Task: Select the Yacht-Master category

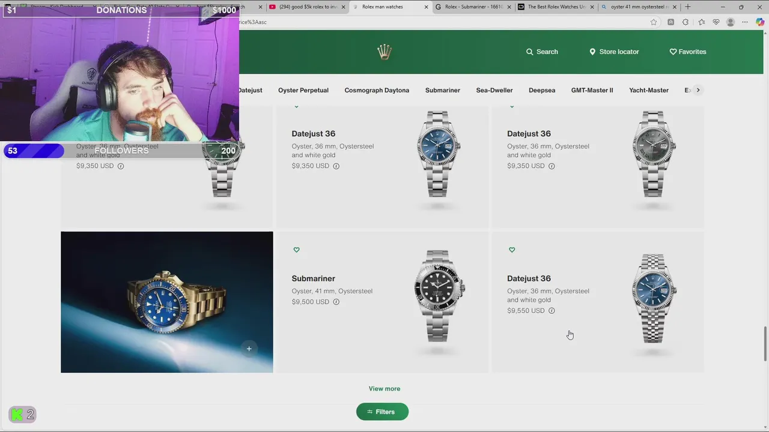Action: tap(649, 90)
